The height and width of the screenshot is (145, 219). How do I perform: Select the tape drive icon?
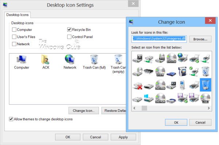(172, 85)
